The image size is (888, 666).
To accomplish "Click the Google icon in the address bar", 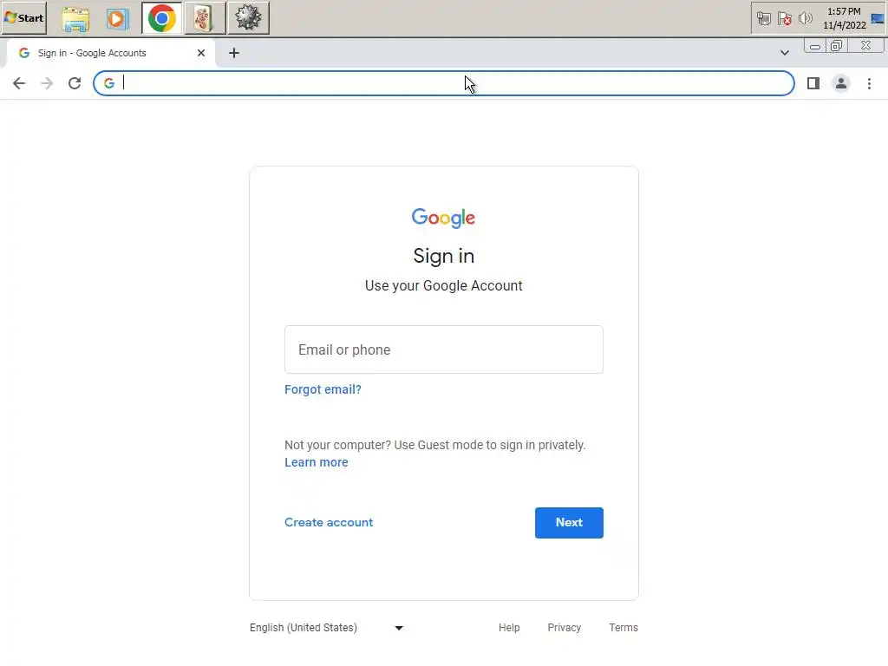I will pyautogui.click(x=109, y=83).
